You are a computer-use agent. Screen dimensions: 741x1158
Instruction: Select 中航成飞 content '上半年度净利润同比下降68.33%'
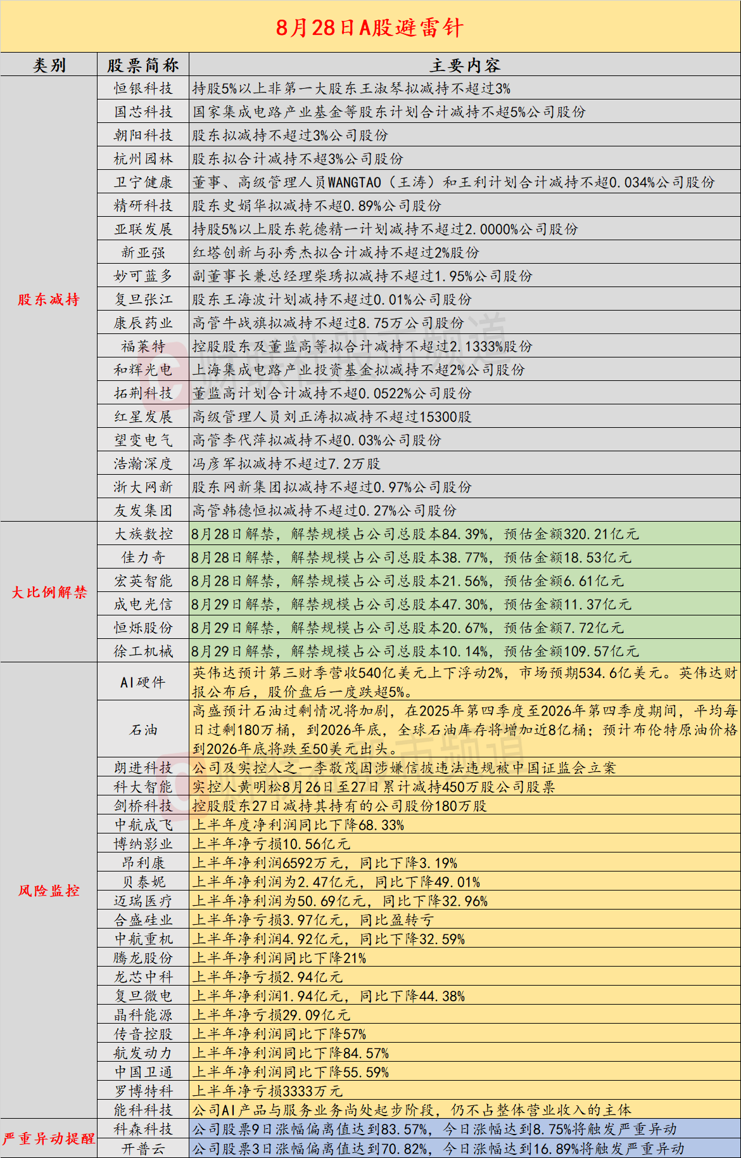298,825
